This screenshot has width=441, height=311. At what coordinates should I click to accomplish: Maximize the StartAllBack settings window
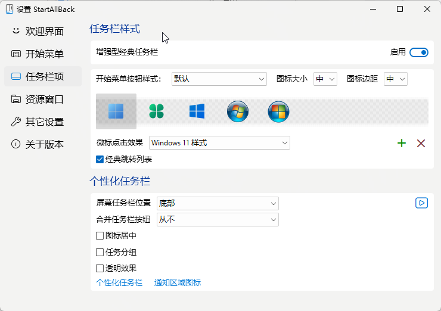point(400,9)
